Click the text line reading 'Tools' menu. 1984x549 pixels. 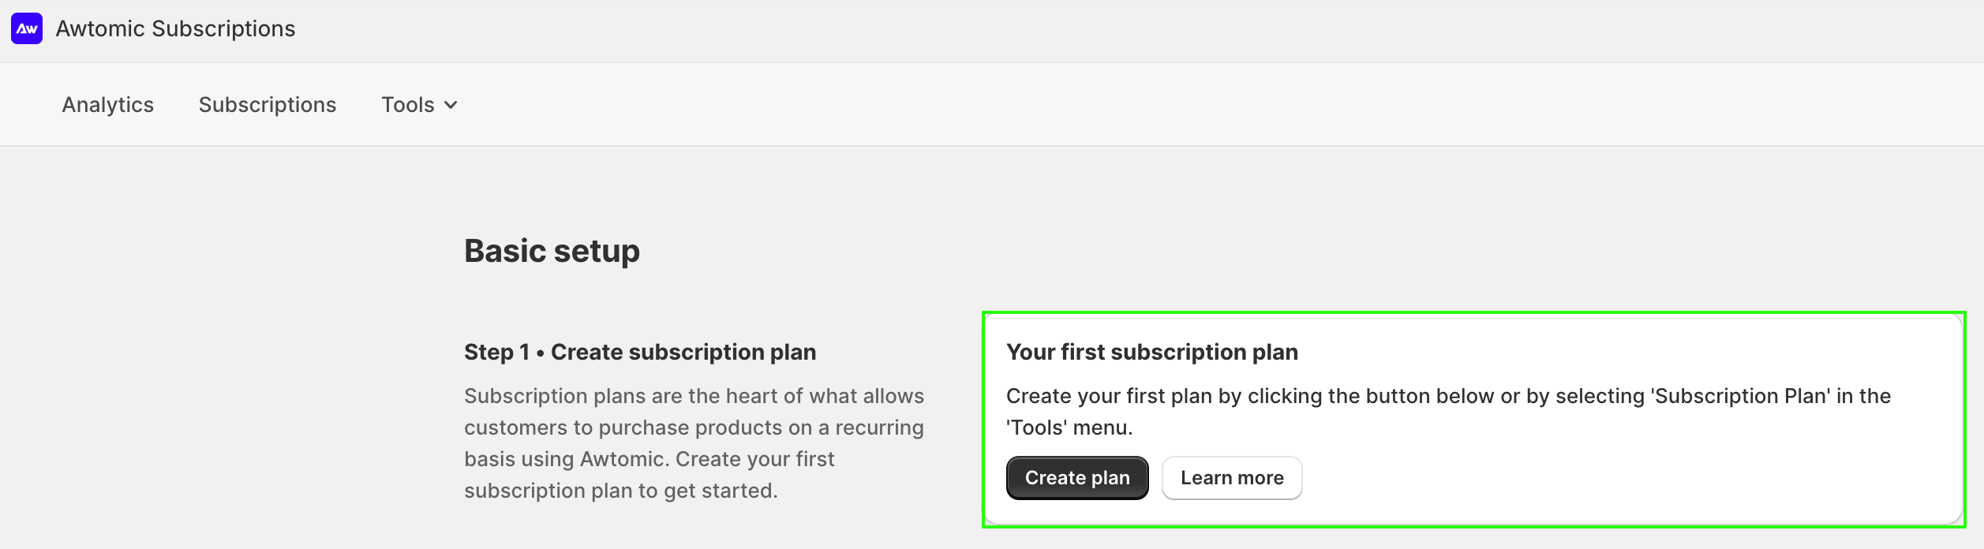click(x=1069, y=428)
